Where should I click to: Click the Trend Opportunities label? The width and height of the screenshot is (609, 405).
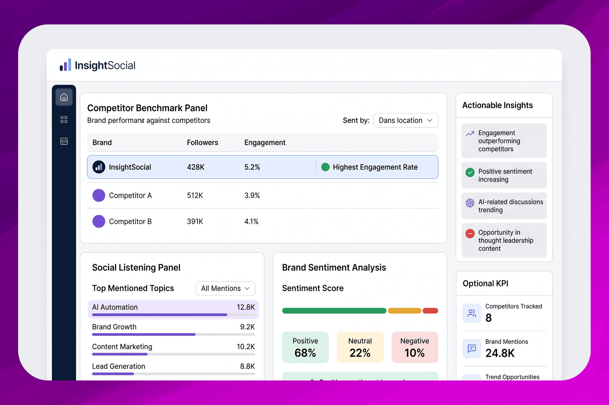512,377
